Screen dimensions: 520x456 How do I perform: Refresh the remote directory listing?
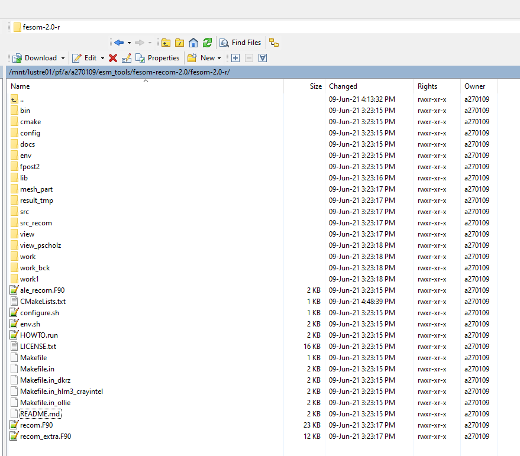click(x=206, y=42)
